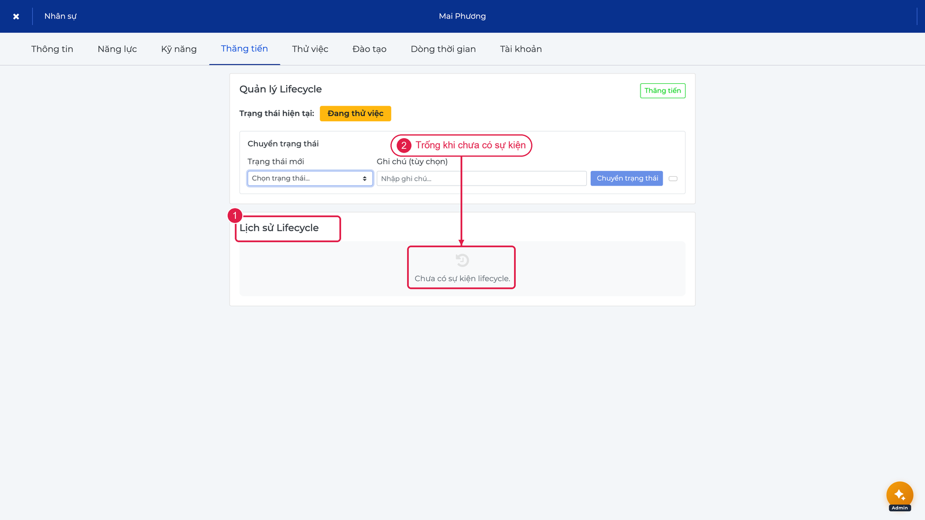Go to the Kỹ năng tab
The width and height of the screenshot is (925, 520).
click(179, 49)
